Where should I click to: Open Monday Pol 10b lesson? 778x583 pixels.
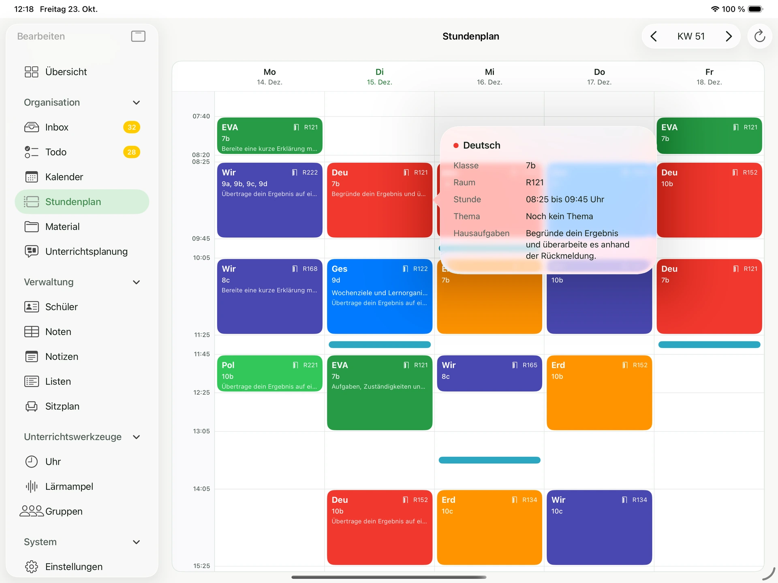point(269,373)
